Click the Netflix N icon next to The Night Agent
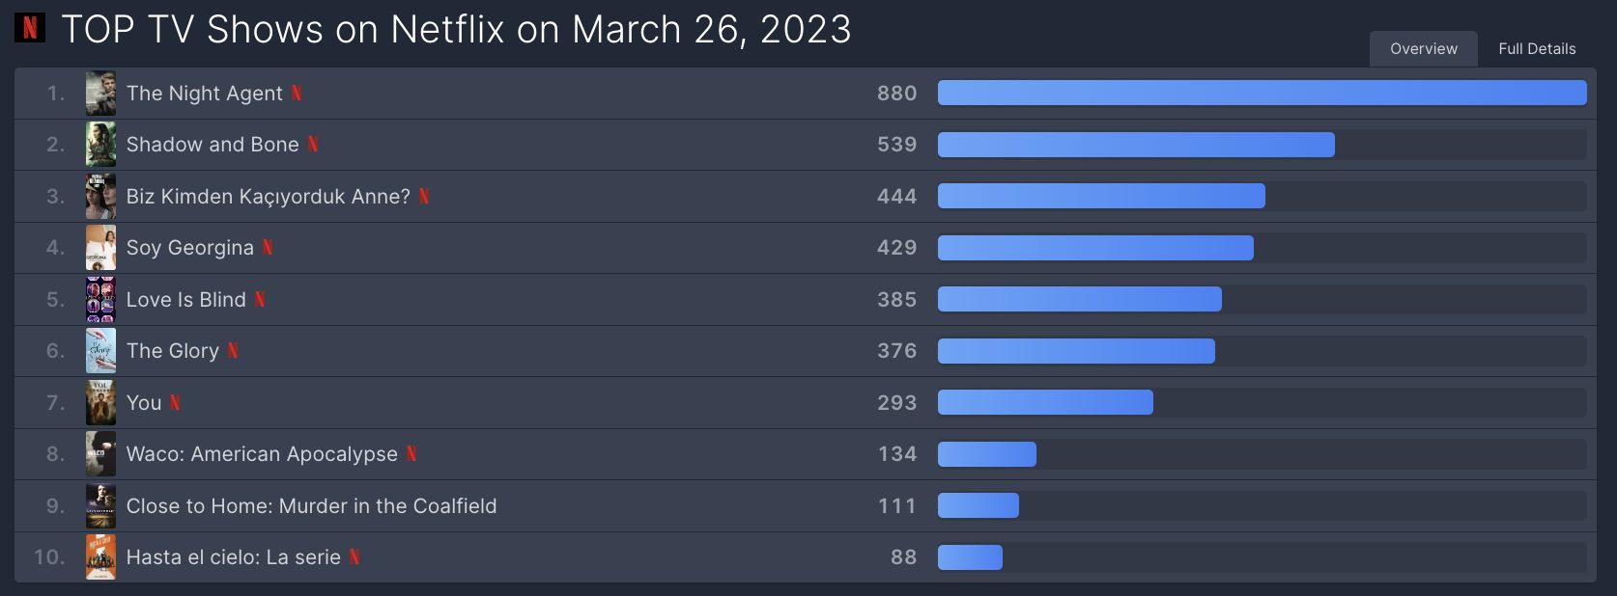 [x=297, y=94]
